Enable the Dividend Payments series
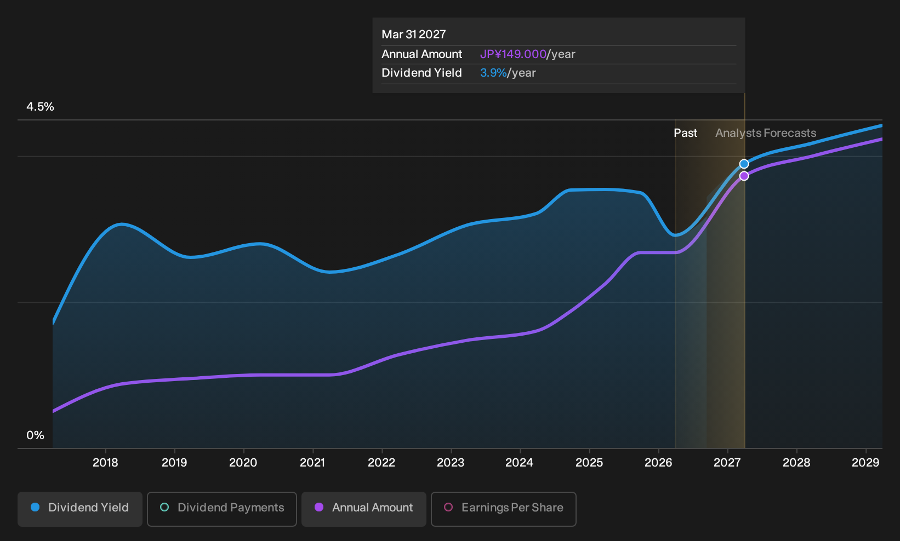This screenshot has width=900, height=541. tap(222, 509)
